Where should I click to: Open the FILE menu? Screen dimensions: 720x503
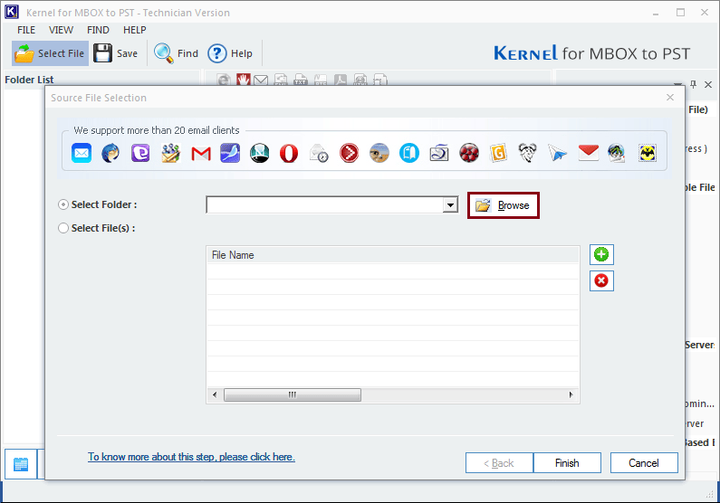[x=26, y=30]
